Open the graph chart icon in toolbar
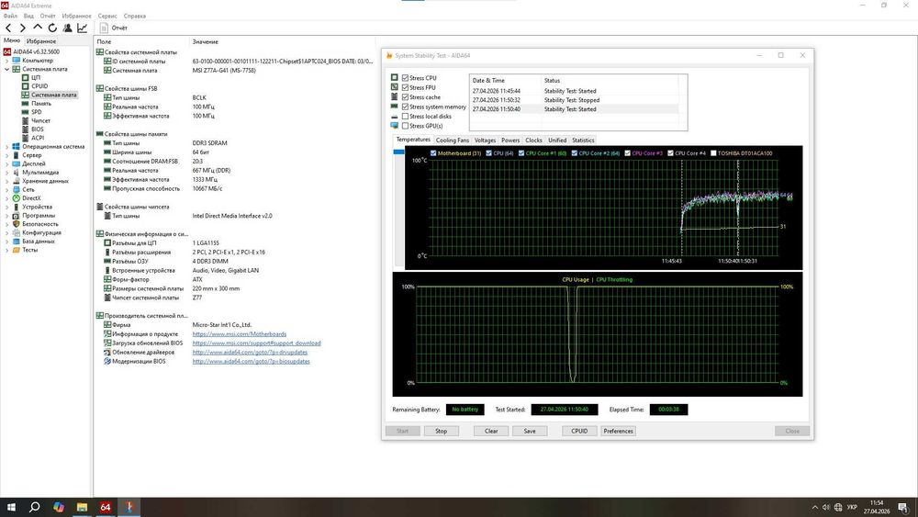Viewport: 918px width, 517px height. click(x=83, y=28)
